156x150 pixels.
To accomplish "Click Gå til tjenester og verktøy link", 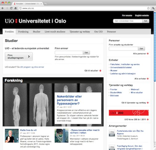I will click(x=134, y=103).
